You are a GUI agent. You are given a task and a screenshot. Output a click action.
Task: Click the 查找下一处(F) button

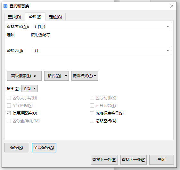pos(134,160)
